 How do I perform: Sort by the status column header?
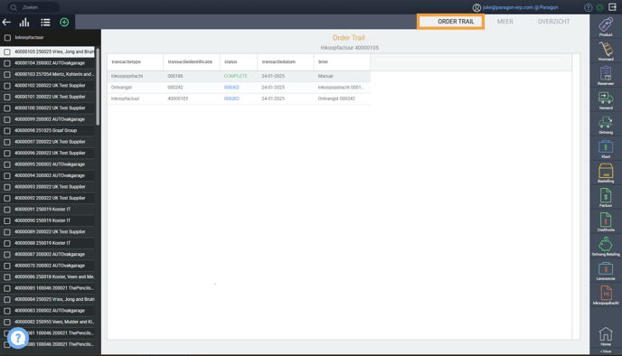tap(239, 62)
